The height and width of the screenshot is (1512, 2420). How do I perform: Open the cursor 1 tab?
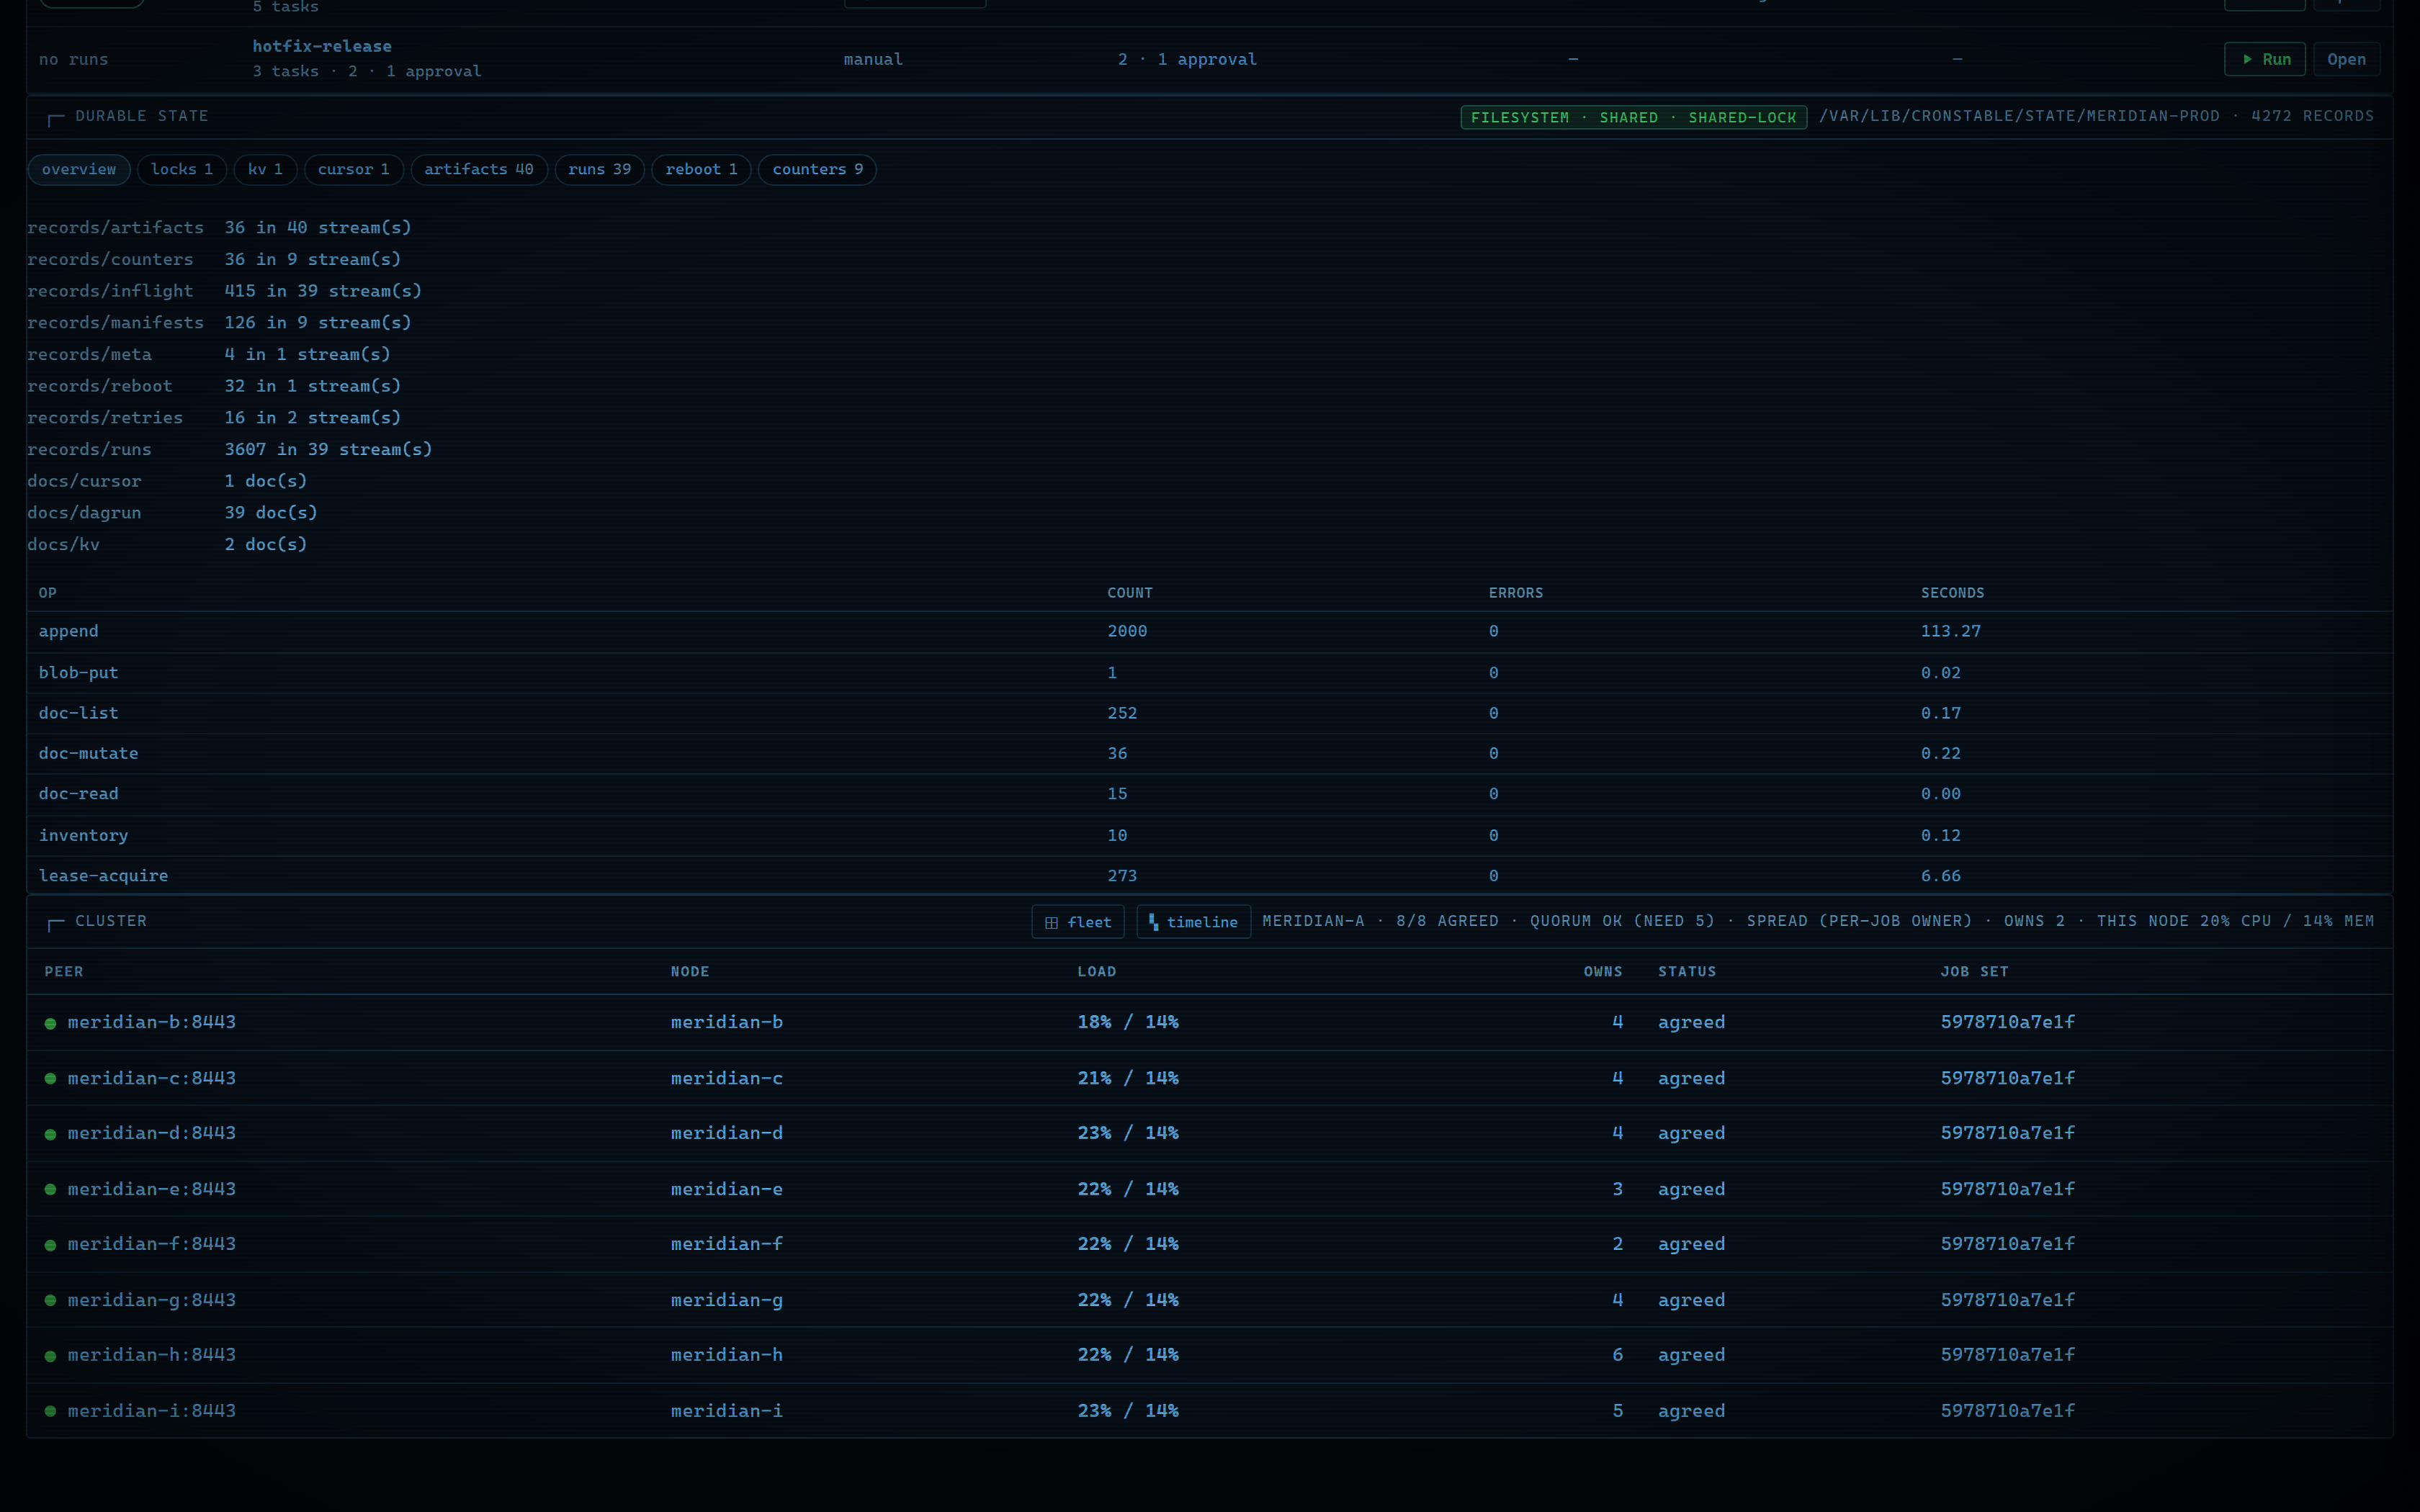coord(353,169)
